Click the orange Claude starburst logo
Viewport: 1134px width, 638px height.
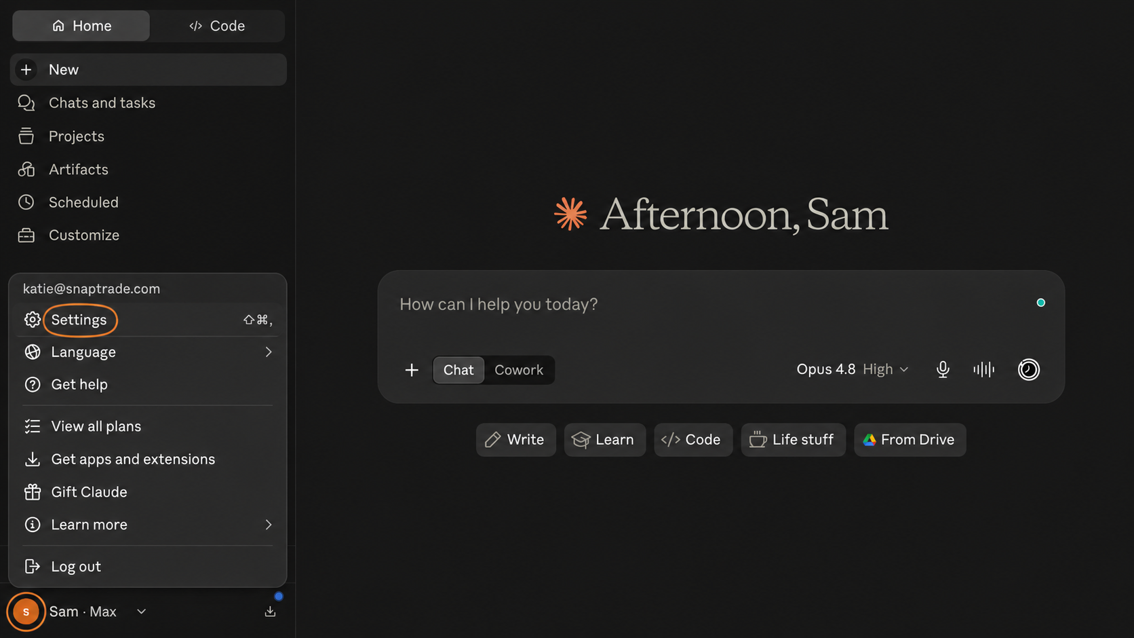(570, 214)
